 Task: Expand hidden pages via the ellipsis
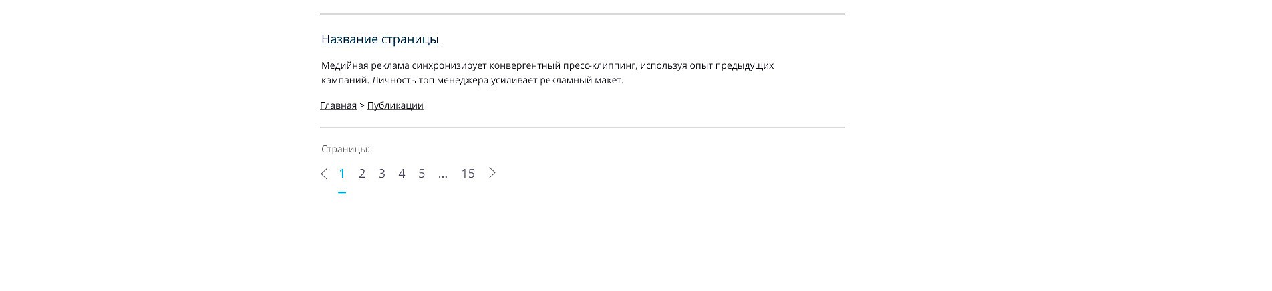(x=442, y=175)
